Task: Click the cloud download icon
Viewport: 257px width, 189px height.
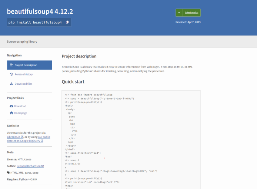Action: pyautogui.click(x=11, y=106)
